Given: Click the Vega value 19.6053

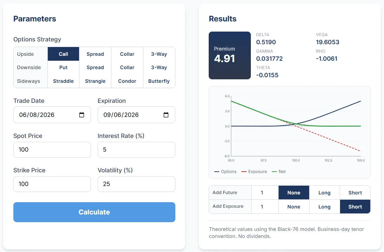Looking at the screenshot, I should 328,42.
